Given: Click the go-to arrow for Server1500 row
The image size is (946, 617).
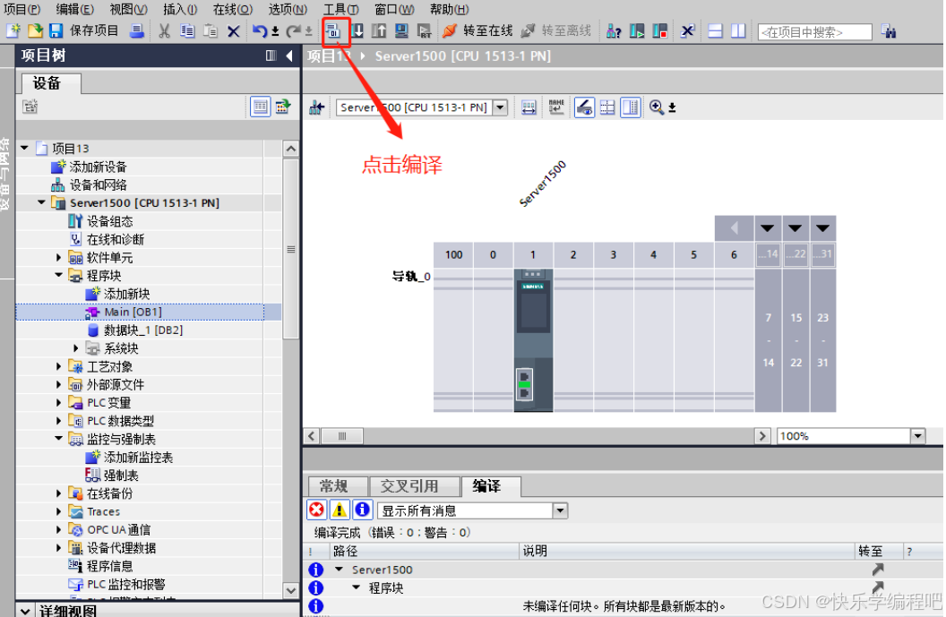Looking at the screenshot, I should [877, 569].
